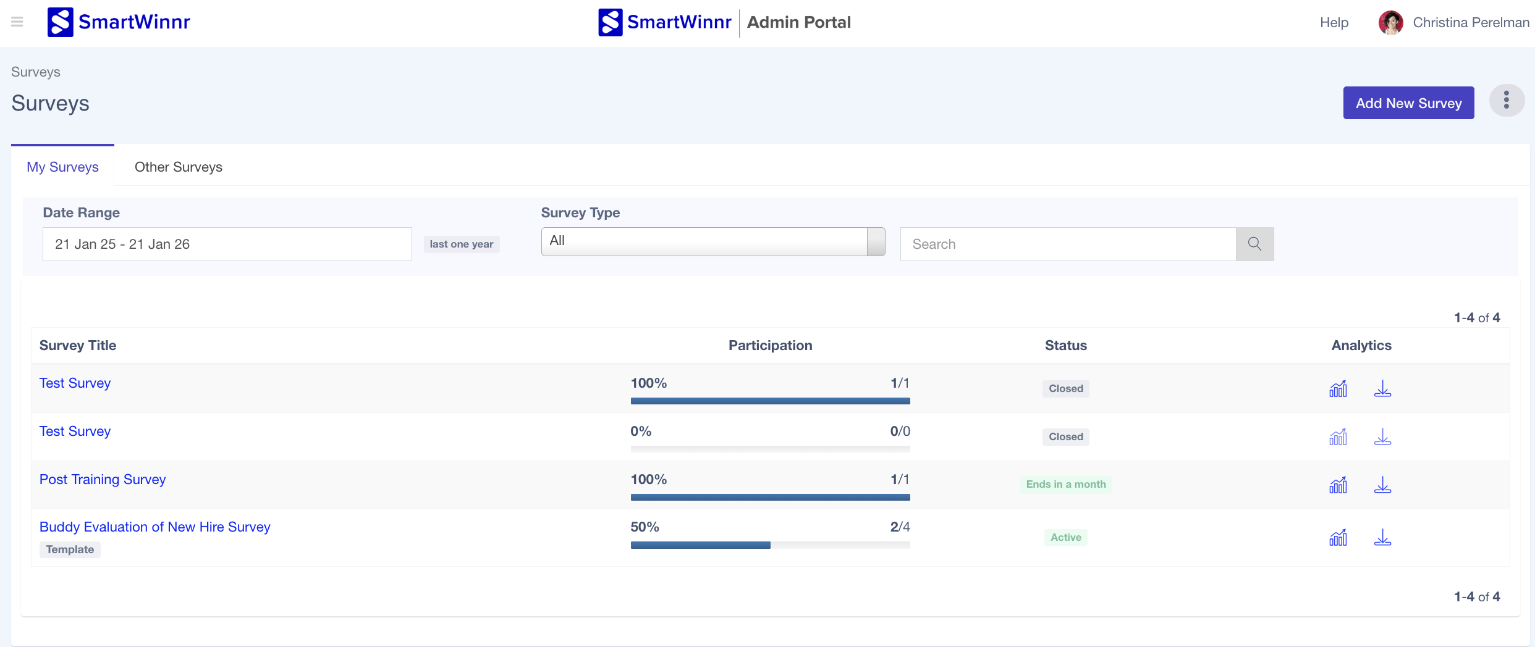Image resolution: width=1535 pixels, height=647 pixels.
Task: View analytics chart for Post Training Survey
Action: pyautogui.click(x=1338, y=485)
